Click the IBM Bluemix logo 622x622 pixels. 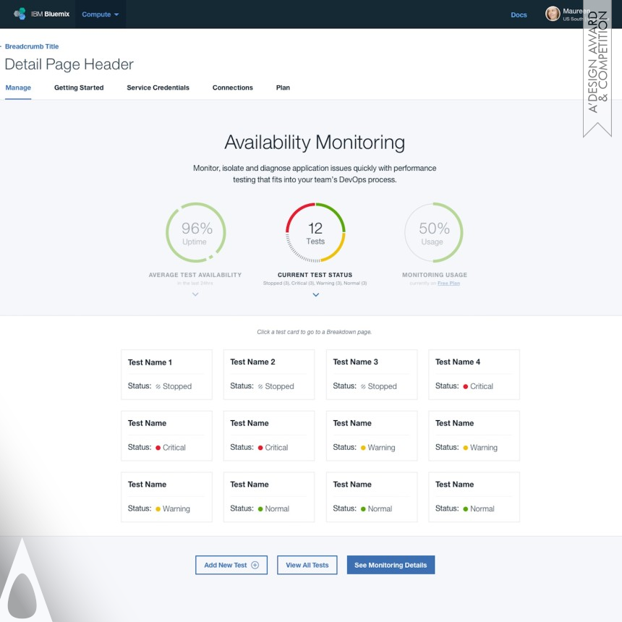(40, 14)
